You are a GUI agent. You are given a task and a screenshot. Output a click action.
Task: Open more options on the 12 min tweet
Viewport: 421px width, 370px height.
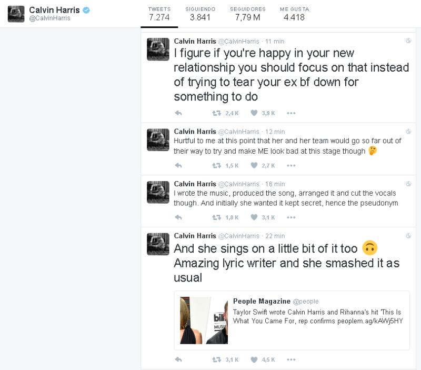(291, 165)
